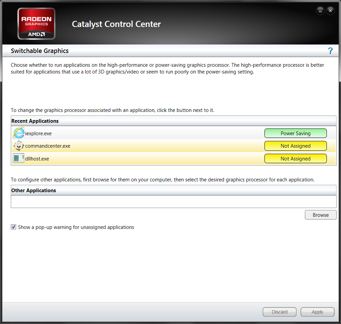
Task: Select the commandcenter.exe row
Action: (135, 146)
